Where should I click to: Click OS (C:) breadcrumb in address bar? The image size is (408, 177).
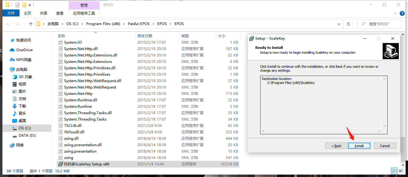(x=73, y=24)
